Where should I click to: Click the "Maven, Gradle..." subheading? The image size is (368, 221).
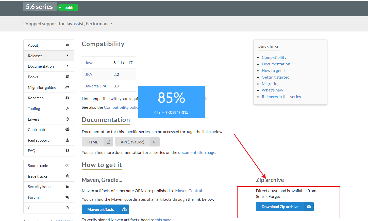(x=102, y=180)
